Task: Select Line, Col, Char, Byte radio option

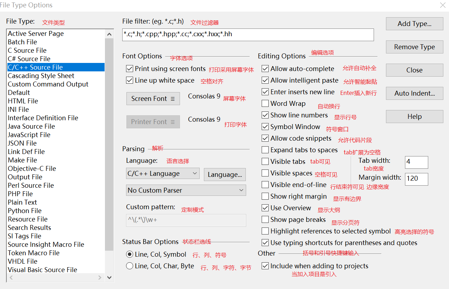Action: [x=130, y=266]
